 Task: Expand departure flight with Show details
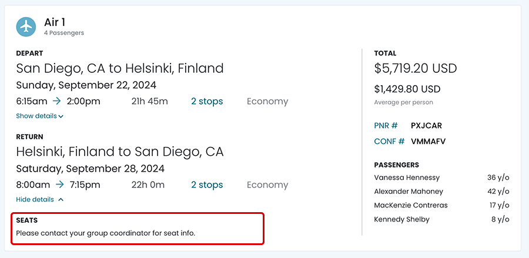click(x=36, y=116)
